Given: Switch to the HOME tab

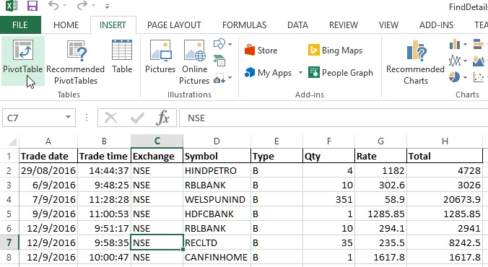Looking at the screenshot, I should click(66, 25).
